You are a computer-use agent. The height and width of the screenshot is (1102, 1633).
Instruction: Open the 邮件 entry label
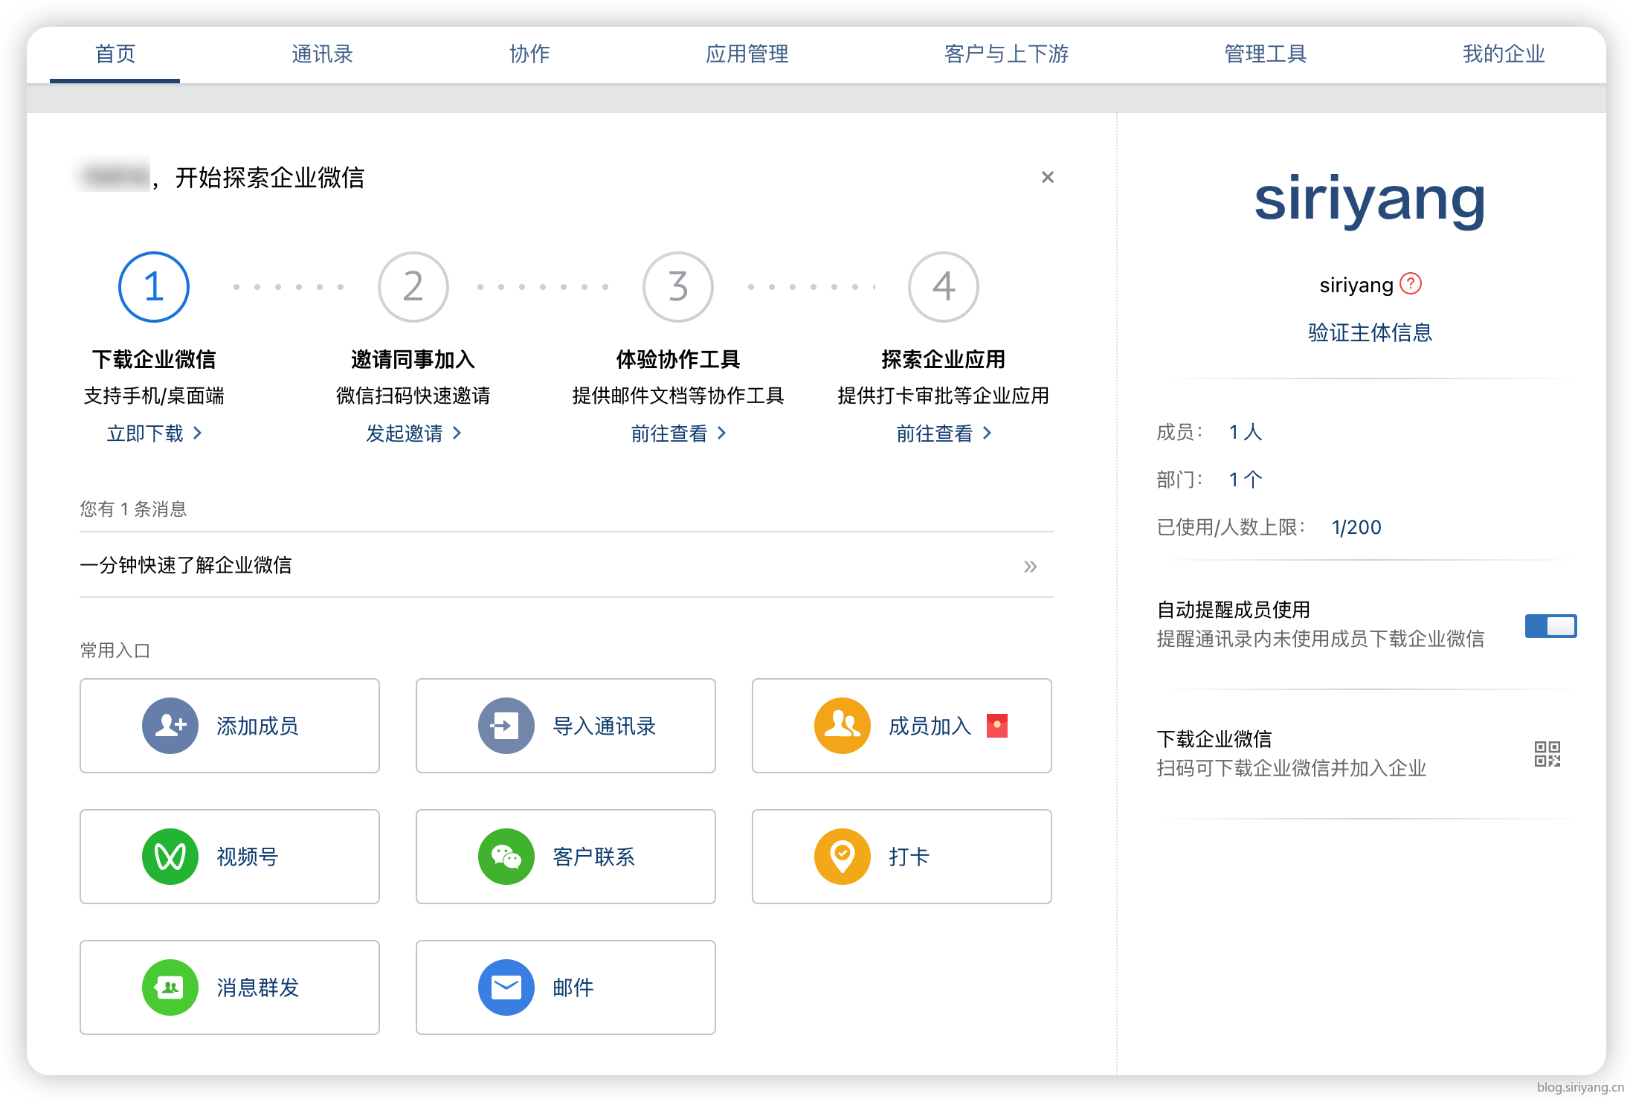click(x=573, y=987)
